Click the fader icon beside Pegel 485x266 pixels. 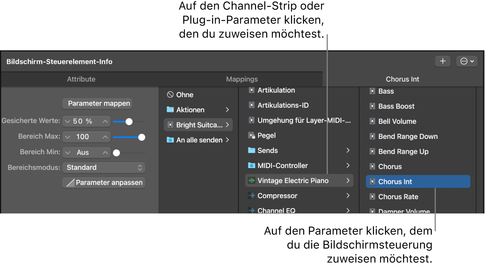tap(252, 135)
